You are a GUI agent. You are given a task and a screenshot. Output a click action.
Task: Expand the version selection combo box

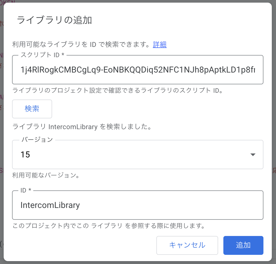point(137,155)
